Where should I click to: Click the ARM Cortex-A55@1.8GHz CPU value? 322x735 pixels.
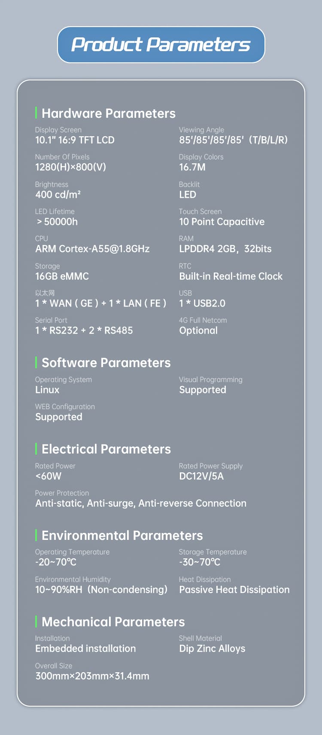click(x=92, y=249)
